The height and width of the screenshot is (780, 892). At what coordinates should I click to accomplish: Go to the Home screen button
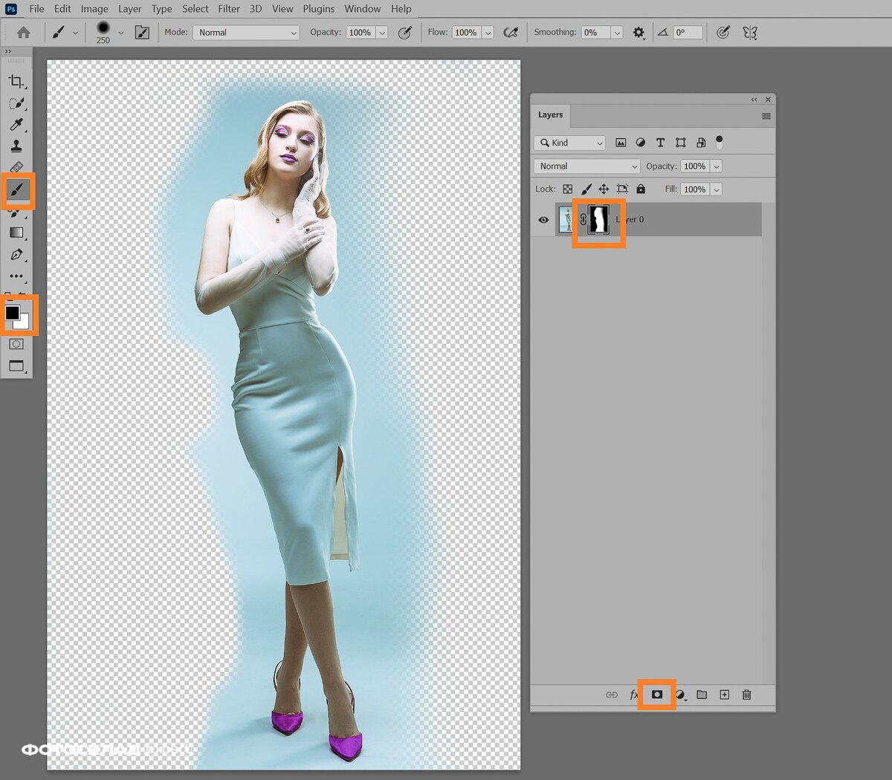(x=24, y=33)
